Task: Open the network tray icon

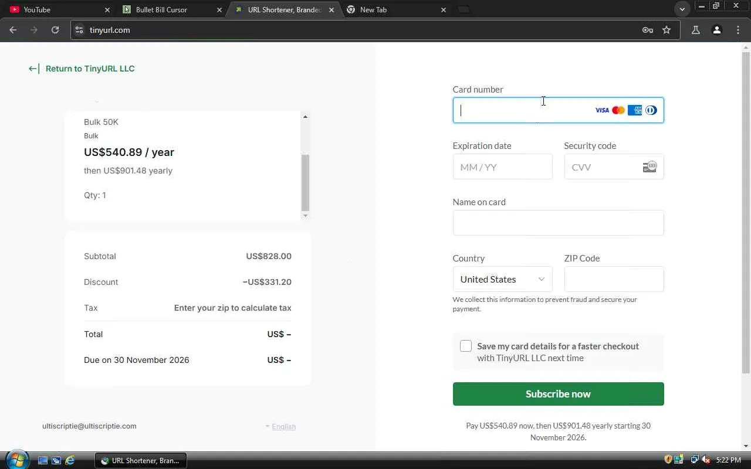Action: 695,460
